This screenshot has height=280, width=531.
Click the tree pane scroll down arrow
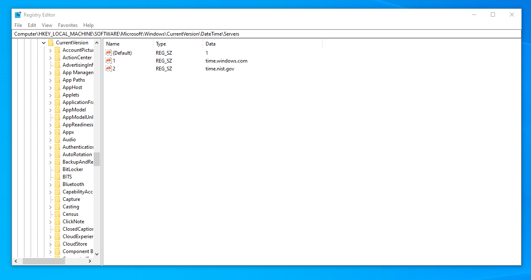97,254
